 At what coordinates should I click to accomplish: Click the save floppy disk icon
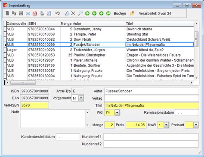(21, 13)
